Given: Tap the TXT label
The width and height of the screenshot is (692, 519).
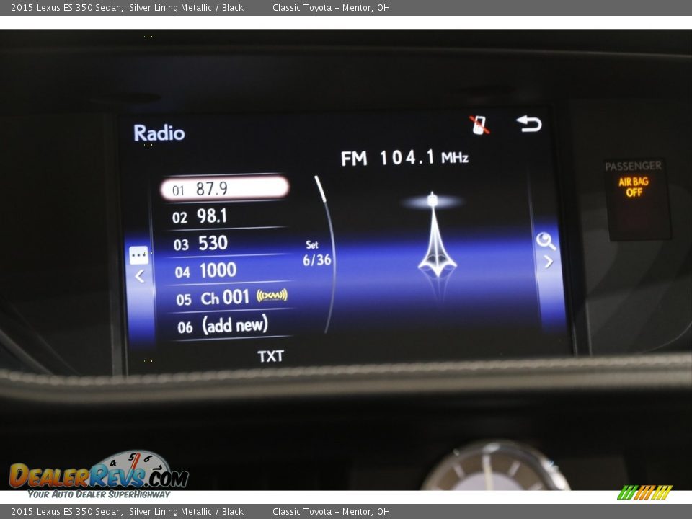Looking at the screenshot, I should [x=270, y=356].
